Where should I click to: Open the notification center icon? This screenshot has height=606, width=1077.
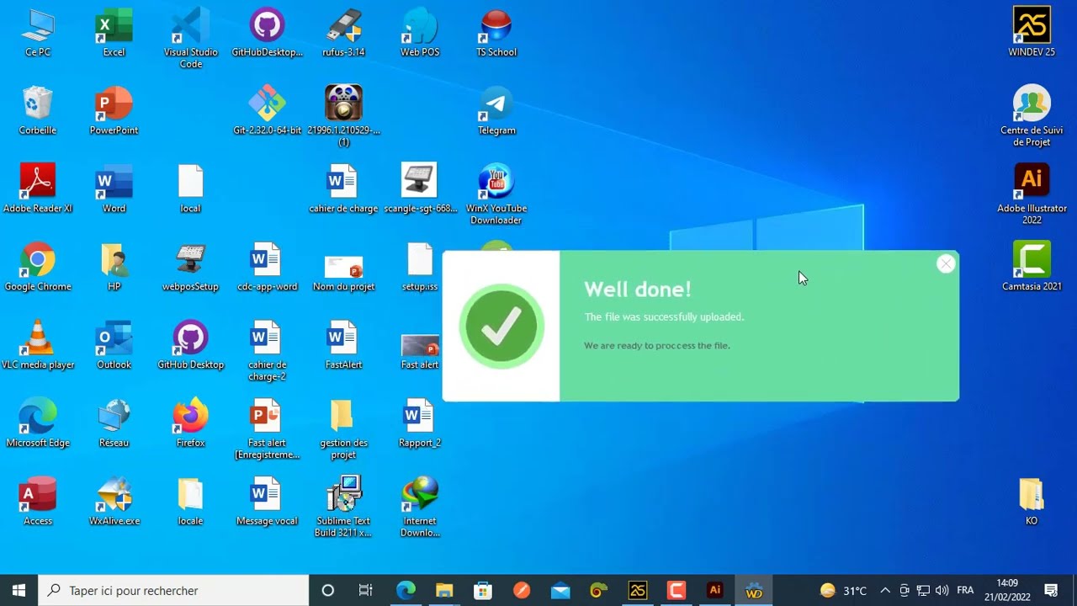(1051, 590)
